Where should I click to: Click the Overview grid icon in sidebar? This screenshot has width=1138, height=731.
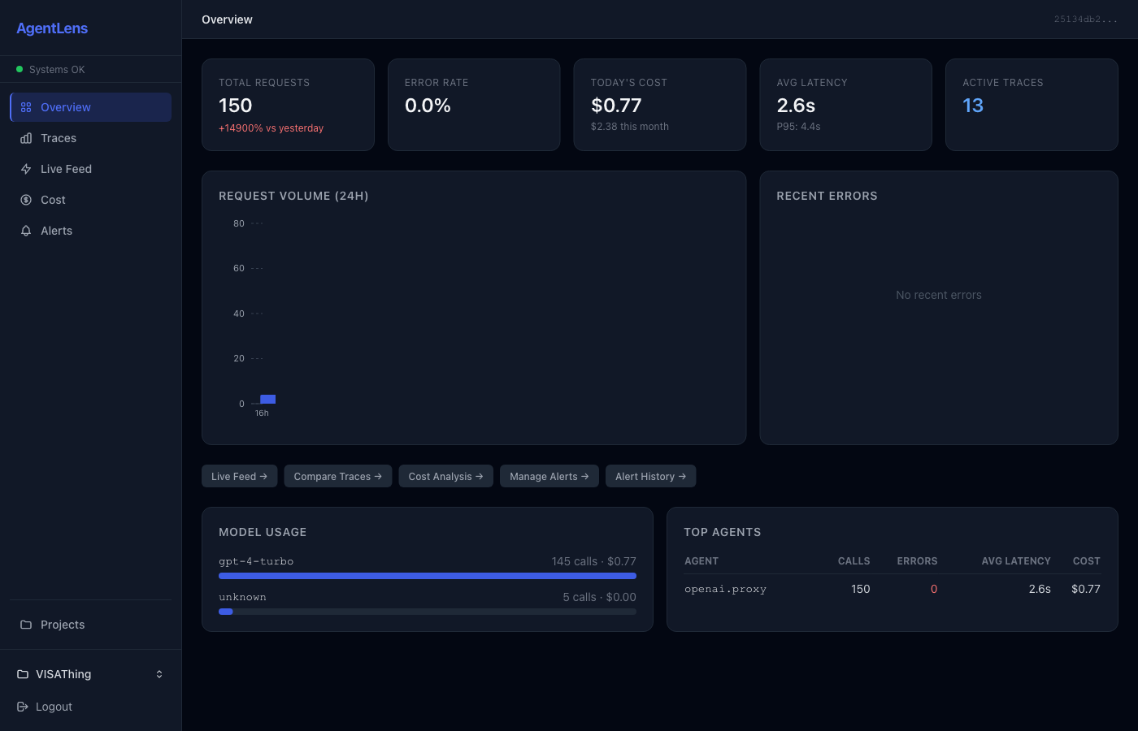tap(26, 107)
